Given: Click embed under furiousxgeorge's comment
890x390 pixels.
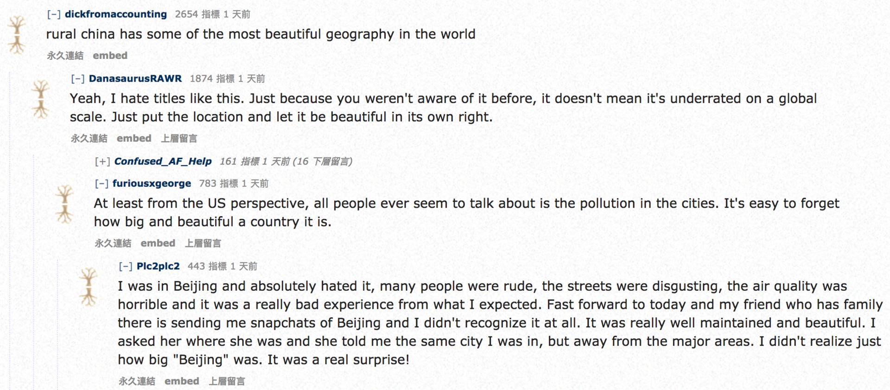Looking at the screenshot, I should coord(158,243).
